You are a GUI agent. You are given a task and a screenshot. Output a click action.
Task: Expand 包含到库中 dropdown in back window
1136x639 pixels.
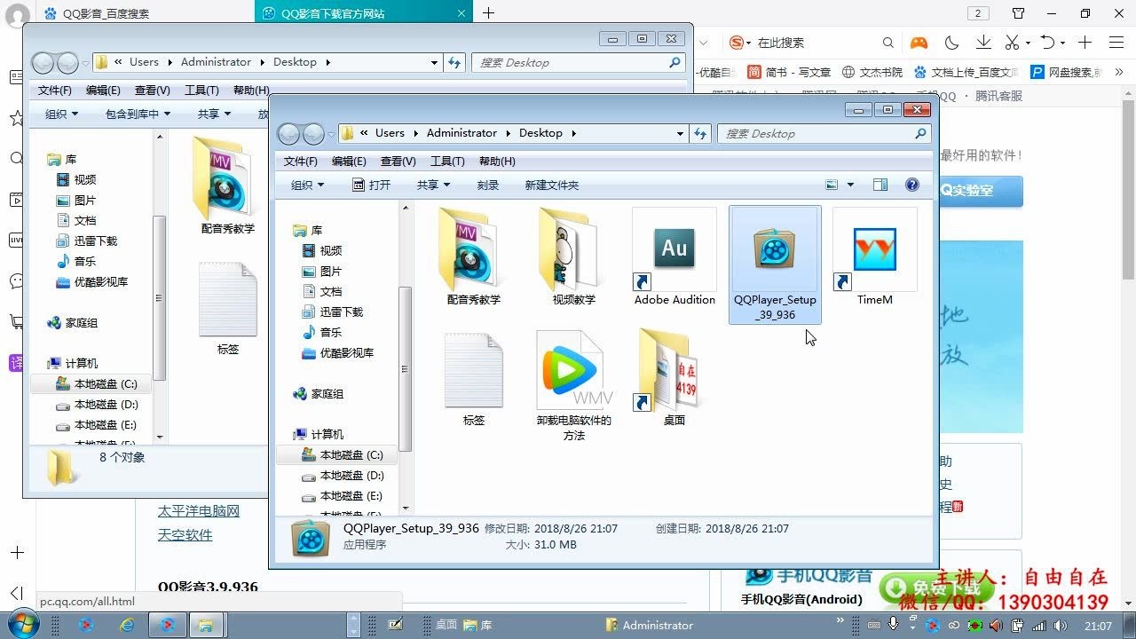[138, 114]
